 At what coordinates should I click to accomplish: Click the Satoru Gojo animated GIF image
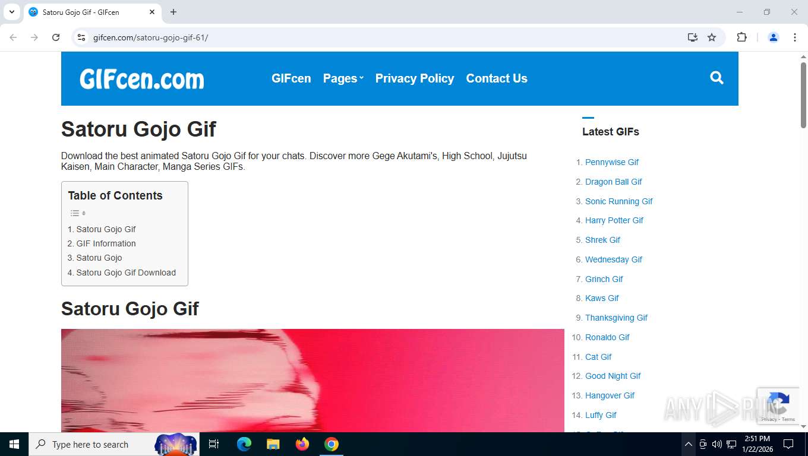coord(313,381)
